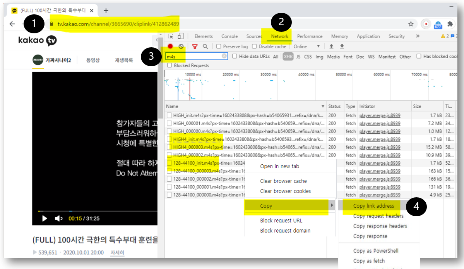464x269 pixels.
Task: Toggle the device toolbar icon
Action: [x=180, y=36]
